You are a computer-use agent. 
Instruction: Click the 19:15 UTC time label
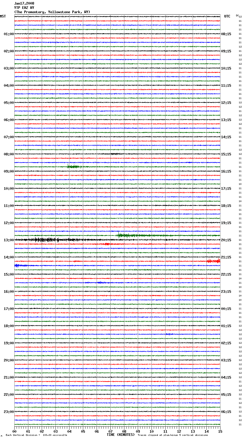[226, 223]
